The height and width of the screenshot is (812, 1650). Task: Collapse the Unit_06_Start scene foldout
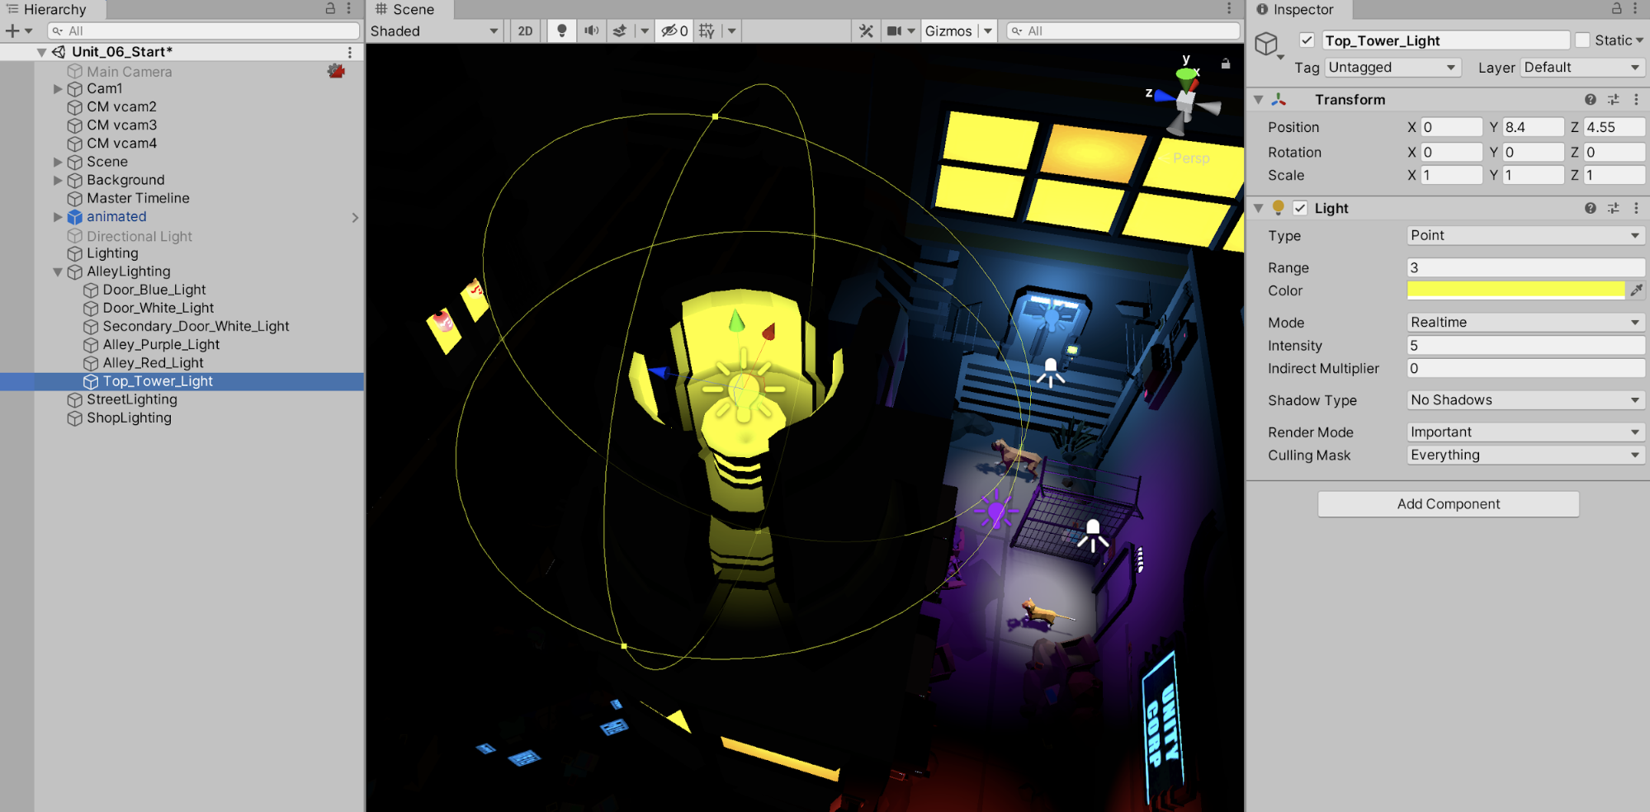coord(41,52)
